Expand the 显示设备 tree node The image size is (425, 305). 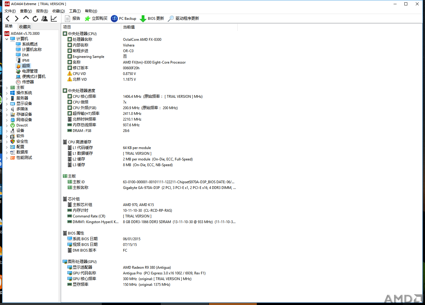point(7,104)
